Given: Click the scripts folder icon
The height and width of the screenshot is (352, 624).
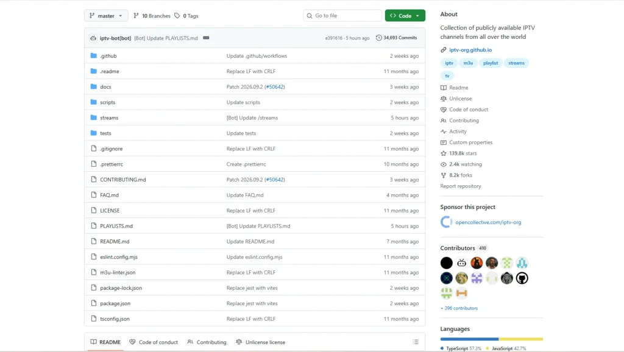Looking at the screenshot, I should coord(93,102).
